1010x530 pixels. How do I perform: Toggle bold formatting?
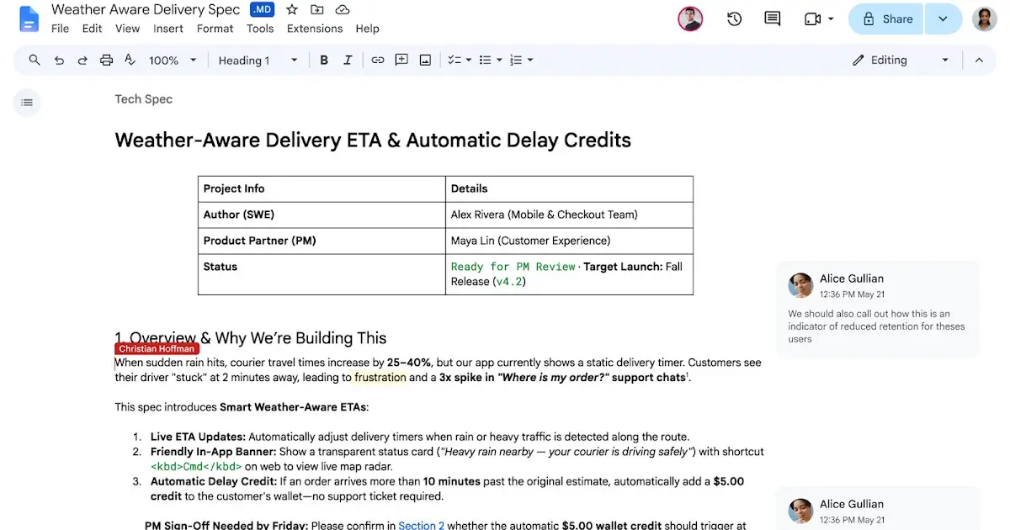point(324,60)
